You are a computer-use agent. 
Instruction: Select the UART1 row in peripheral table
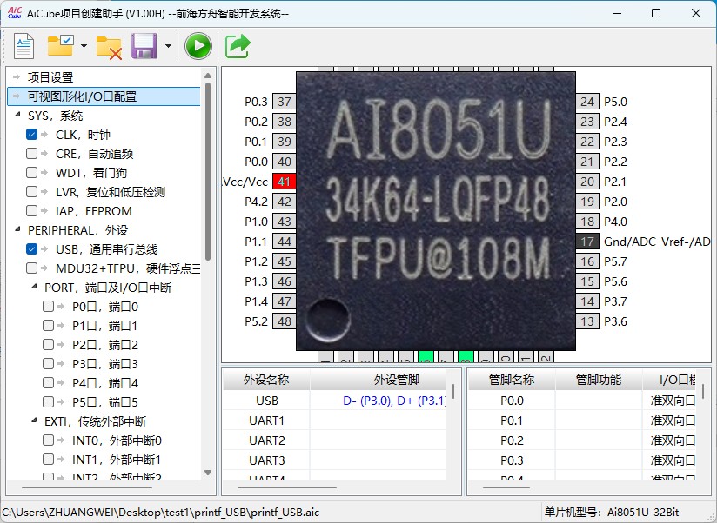(x=266, y=420)
